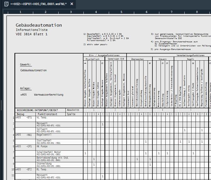Click the Physikalisch group header

[92, 59]
